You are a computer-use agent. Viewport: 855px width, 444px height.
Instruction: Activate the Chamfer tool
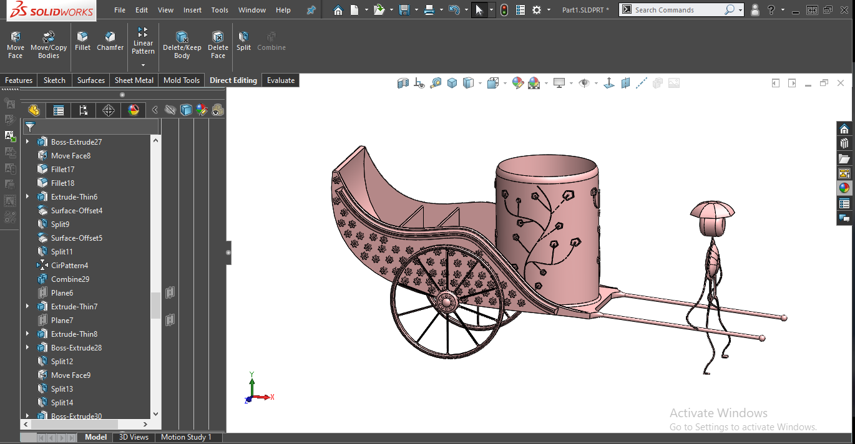click(x=110, y=41)
